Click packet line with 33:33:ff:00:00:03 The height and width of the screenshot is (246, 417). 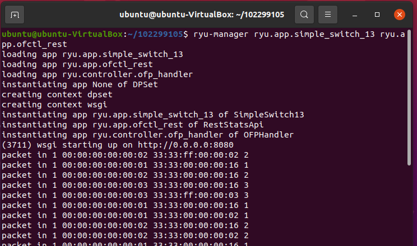[124, 195]
